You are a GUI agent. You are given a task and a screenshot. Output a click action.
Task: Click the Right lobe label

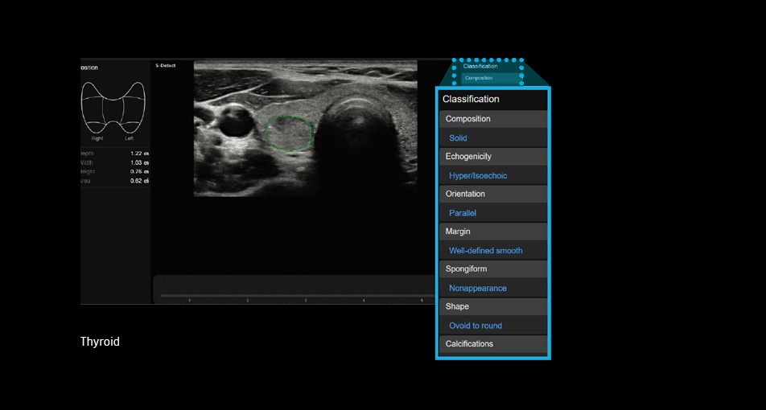[x=97, y=138]
